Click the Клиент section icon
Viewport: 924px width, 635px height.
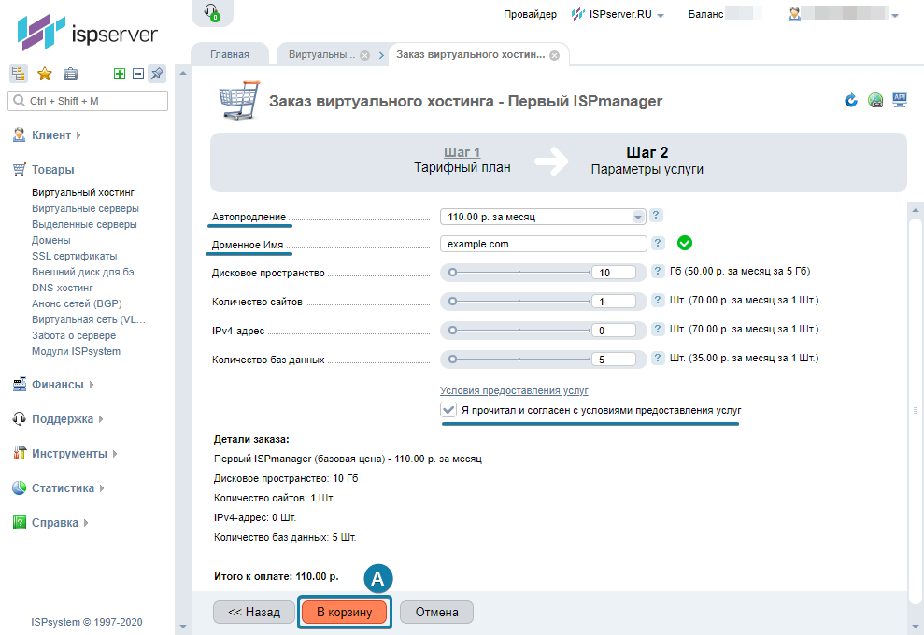click(x=20, y=134)
